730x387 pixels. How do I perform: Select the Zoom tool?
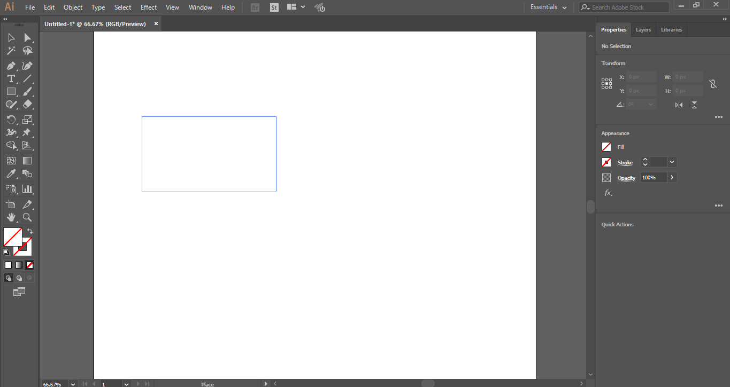click(26, 217)
